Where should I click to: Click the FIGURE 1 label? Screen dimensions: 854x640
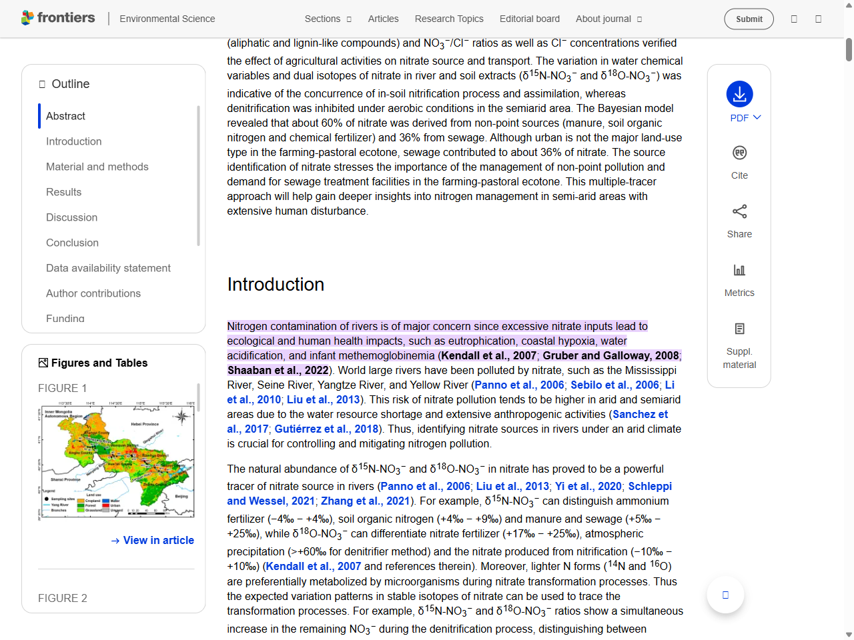point(62,388)
